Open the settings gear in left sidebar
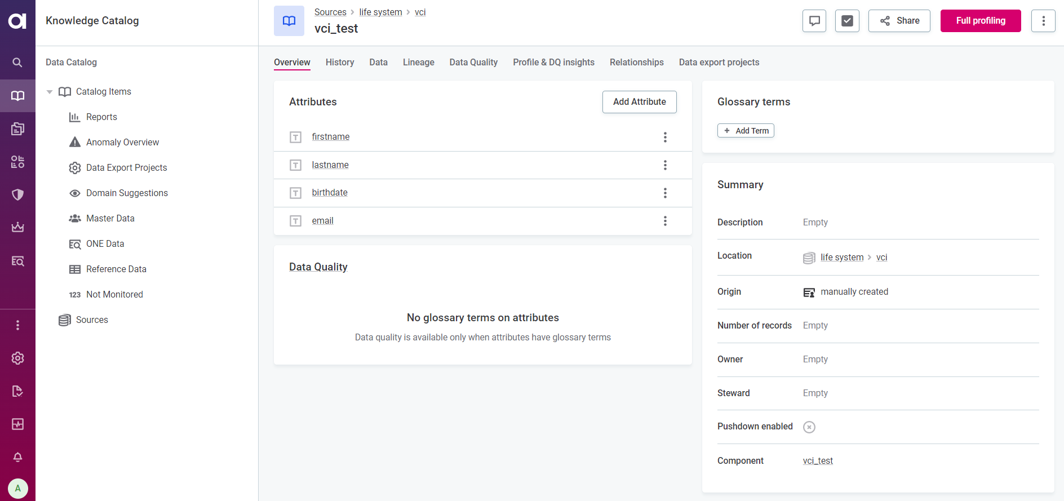The height and width of the screenshot is (501, 1064). (17, 358)
